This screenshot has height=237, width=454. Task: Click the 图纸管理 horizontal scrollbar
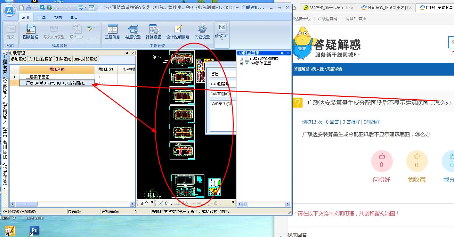click(x=72, y=204)
